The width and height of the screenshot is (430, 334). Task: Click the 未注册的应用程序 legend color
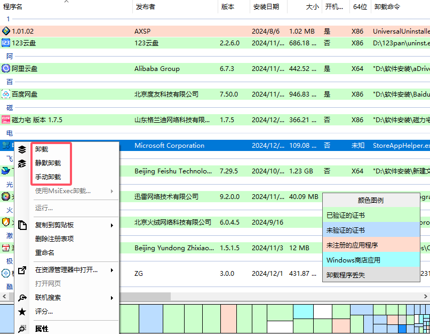tap(371, 245)
